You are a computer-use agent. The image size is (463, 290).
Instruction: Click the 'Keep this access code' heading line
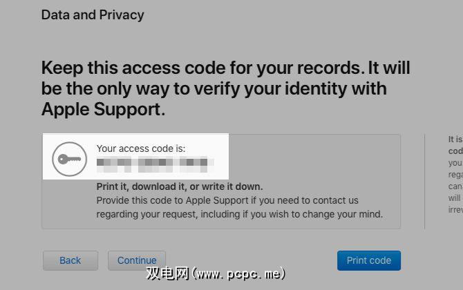[225, 68]
